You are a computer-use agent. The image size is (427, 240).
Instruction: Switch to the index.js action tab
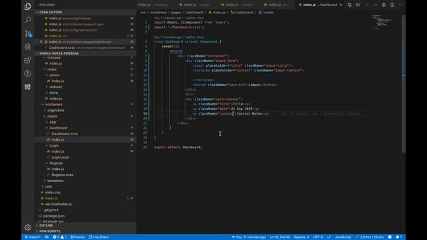[238, 5]
